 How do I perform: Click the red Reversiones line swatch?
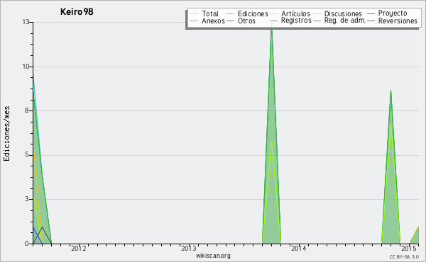[371, 21]
